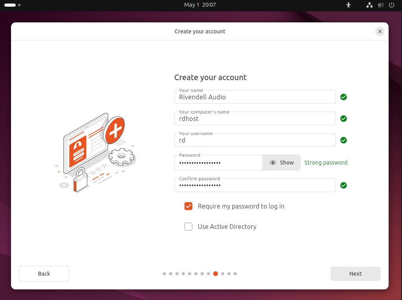Uncheck Require my password to log in
The width and height of the screenshot is (402, 300).
coord(188,206)
